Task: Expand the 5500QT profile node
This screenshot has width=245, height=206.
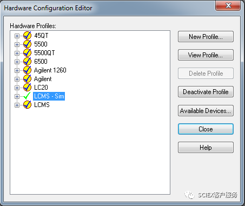Action: tap(17, 53)
